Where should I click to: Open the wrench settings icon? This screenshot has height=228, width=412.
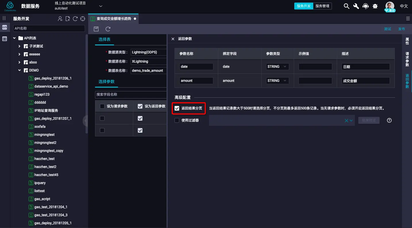click(356, 6)
